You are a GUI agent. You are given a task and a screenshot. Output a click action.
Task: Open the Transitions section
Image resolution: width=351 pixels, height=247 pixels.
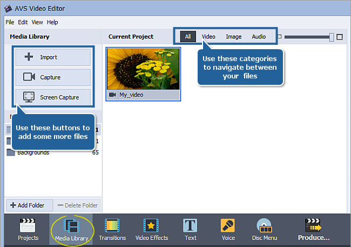(x=112, y=230)
